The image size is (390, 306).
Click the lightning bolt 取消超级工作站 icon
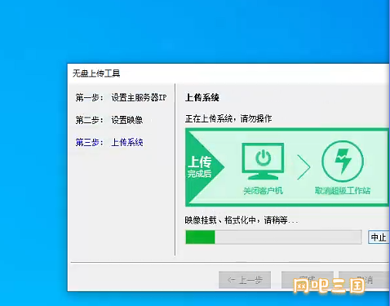(x=343, y=162)
